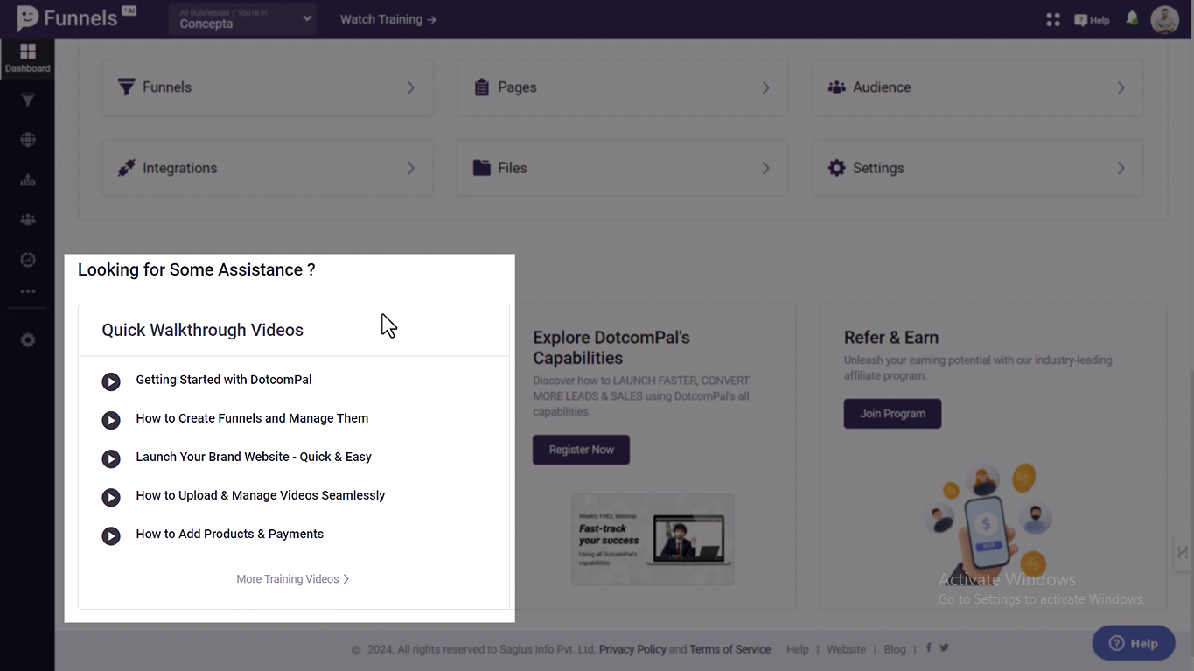Click the Fast-track your success webinar thumbnail
This screenshot has width=1194, height=671.
point(653,539)
